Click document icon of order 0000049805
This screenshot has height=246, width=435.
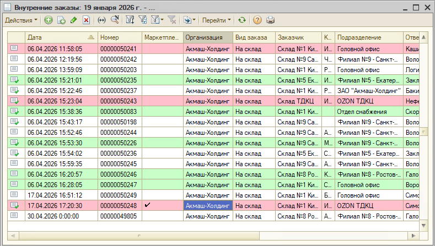[x=14, y=216]
